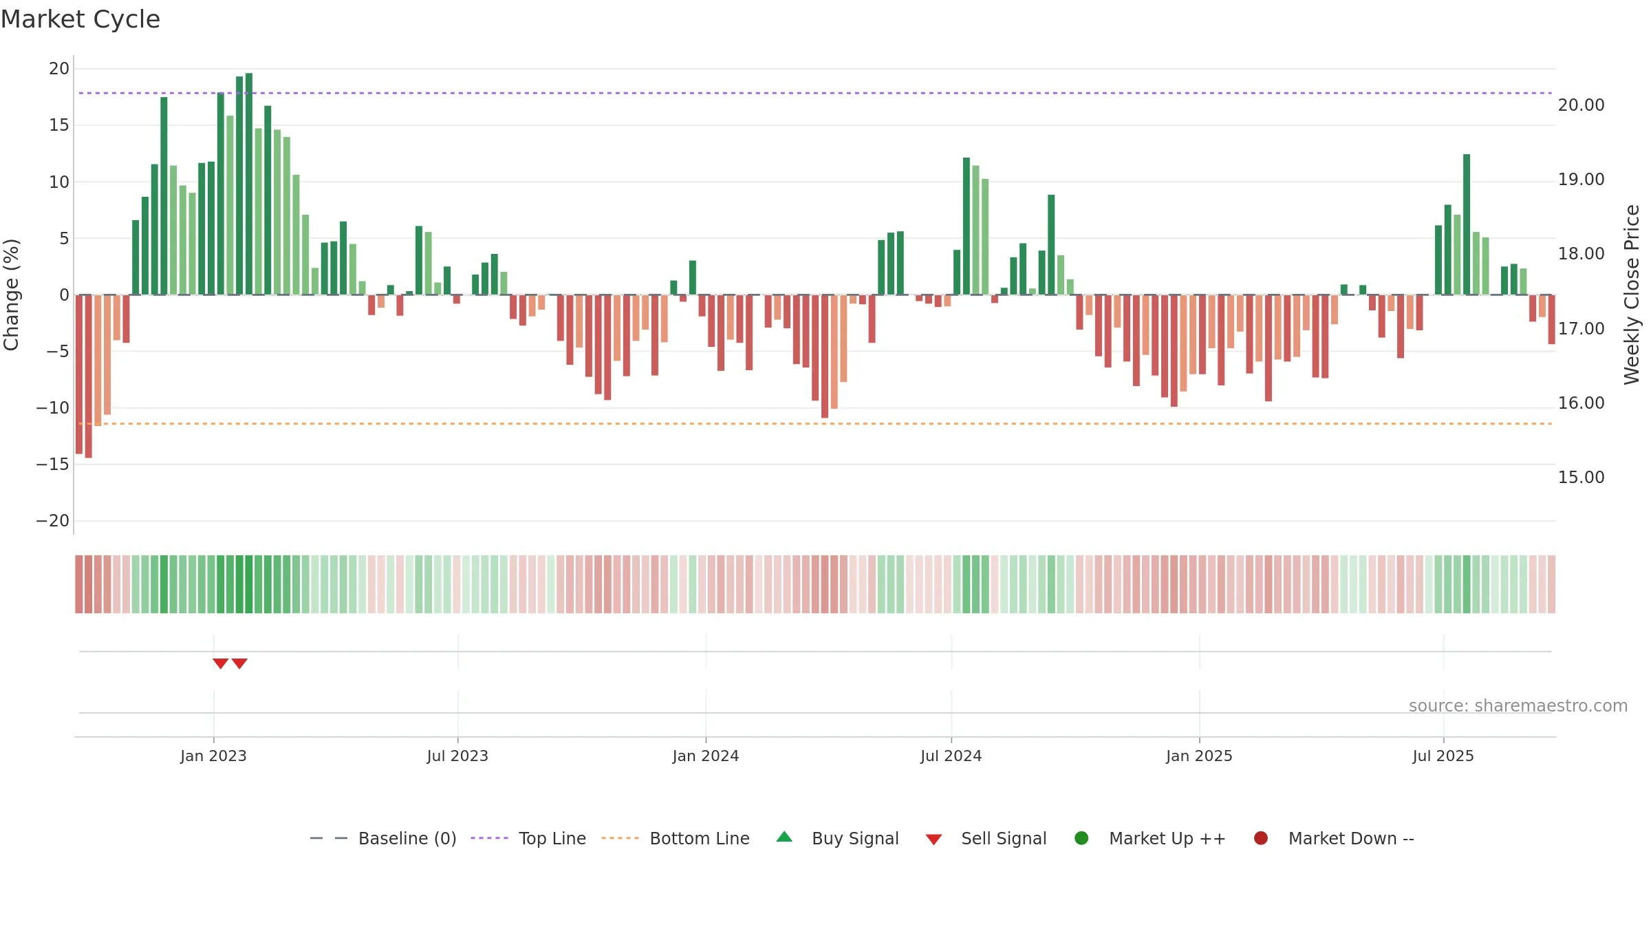The width and height of the screenshot is (1651, 929).
Task: Toggle the Market Up ++ legend label
Action: click(1167, 839)
